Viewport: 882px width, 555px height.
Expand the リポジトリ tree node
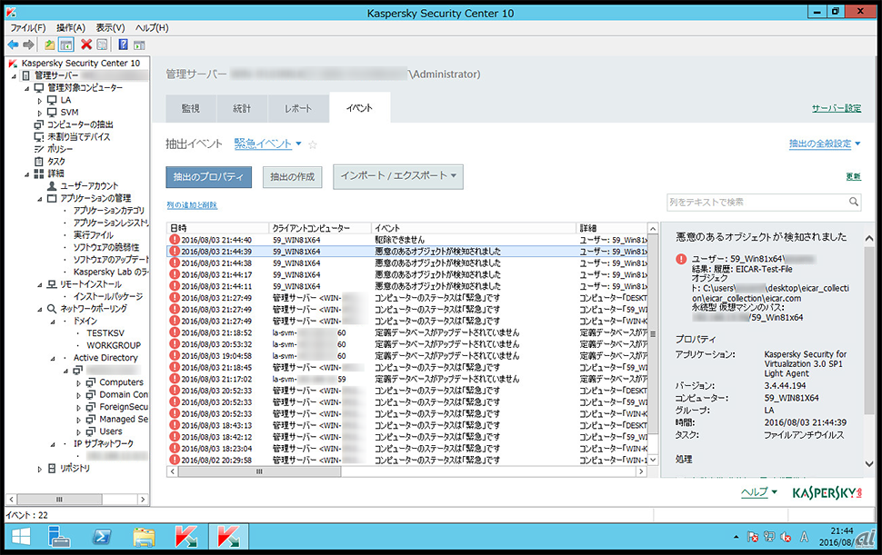tap(40, 469)
